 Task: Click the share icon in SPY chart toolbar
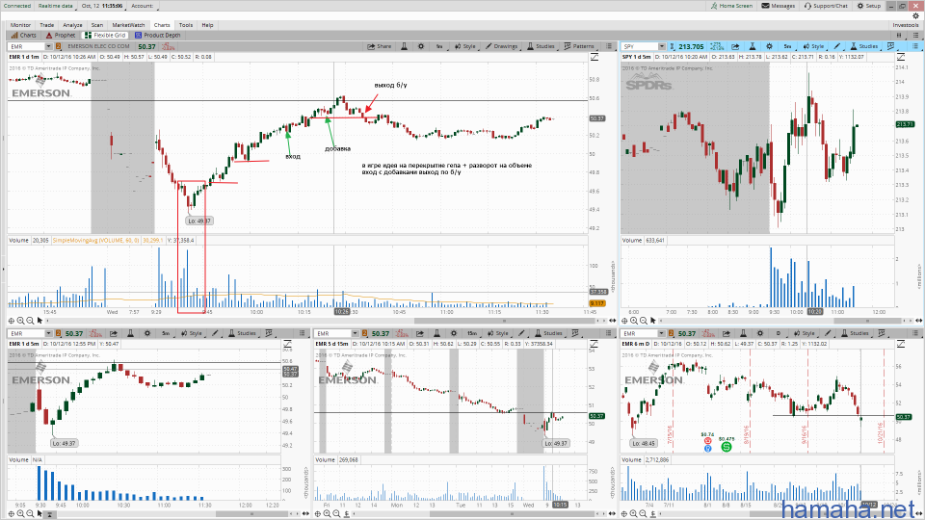click(735, 46)
